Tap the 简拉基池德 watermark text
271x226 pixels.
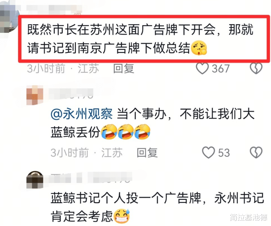(x=248, y=217)
